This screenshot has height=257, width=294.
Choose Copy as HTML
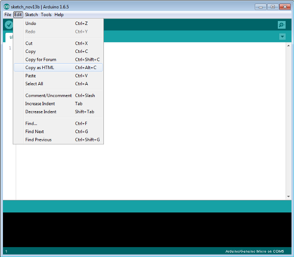(58, 68)
